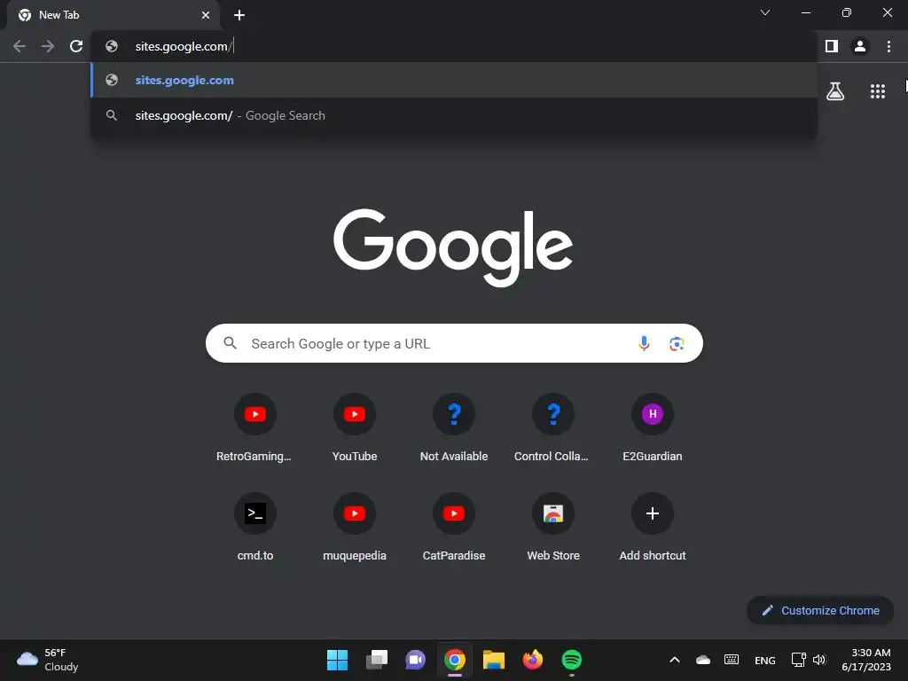Open the Chat app on taskbar
Screen dimensions: 908x681
(x=415, y=660)
